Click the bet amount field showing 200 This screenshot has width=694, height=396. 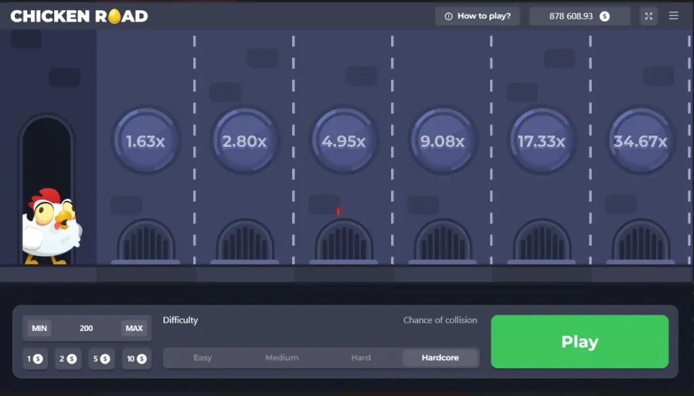(x=86, y=328)
